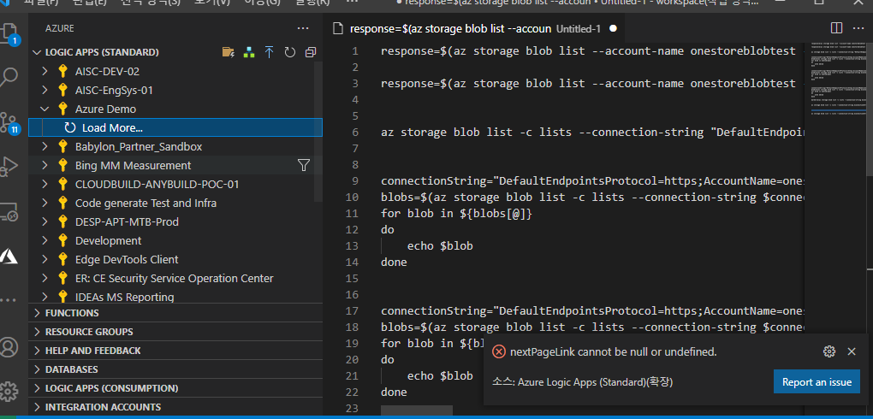Place cursor on 'echo $blob' line 13
Viewport: 873px width, 419px height.
pos(440,246)
